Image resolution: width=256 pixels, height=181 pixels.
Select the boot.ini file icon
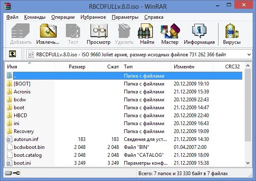(x=10, y=163)
